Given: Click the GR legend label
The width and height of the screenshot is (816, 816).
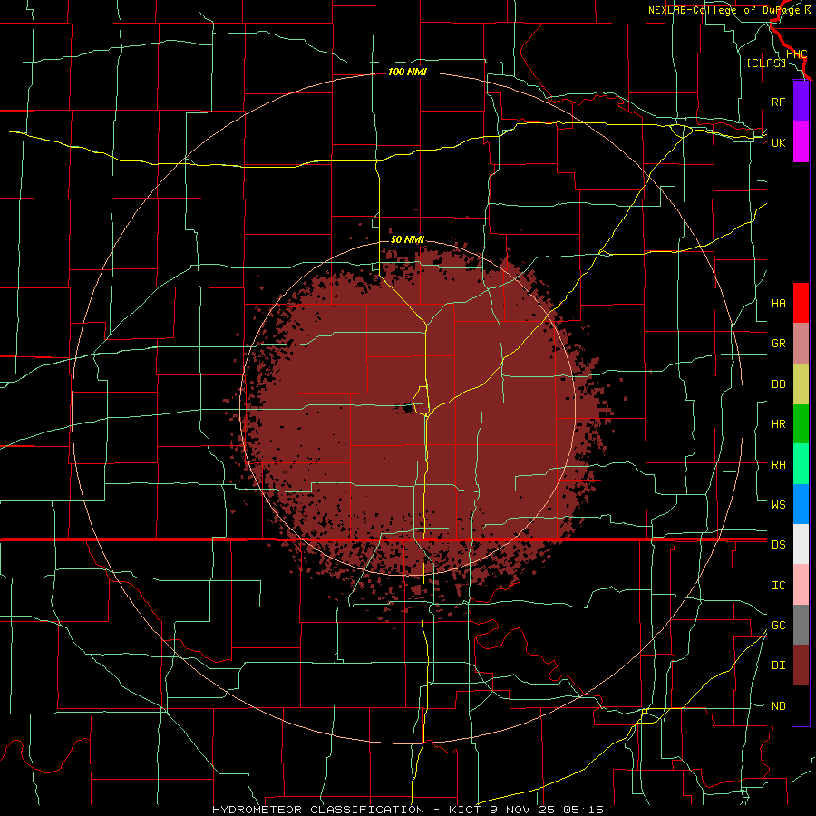Looking at the screenshot, I should (778, 344).
